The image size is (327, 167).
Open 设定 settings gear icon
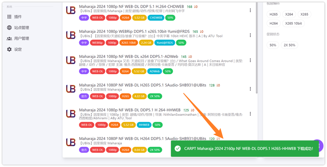pyautogui.click(x=9, y=49)
